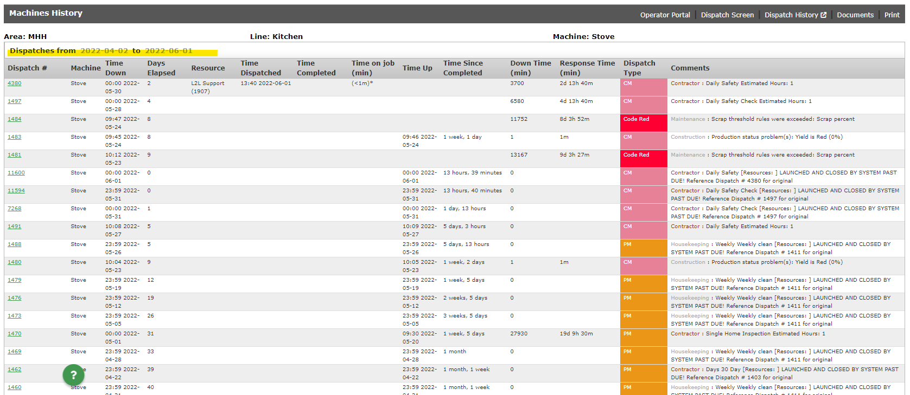
Task: Open dispatch number 1497
Action: click(15, 101)
